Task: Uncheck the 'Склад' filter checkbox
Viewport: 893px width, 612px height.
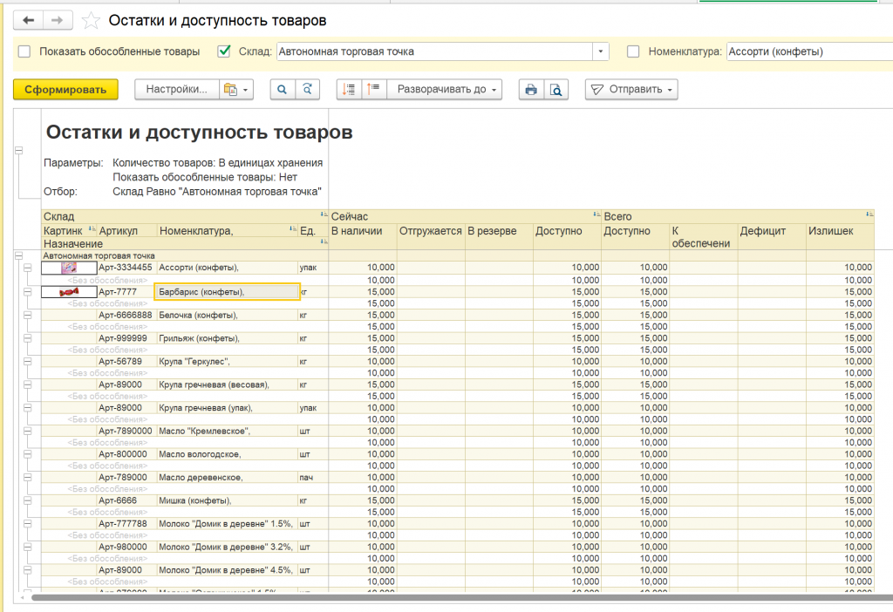Action: coord(224,51)
